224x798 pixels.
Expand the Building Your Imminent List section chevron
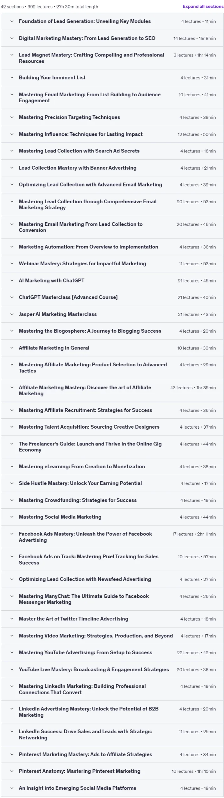(12, 78)
